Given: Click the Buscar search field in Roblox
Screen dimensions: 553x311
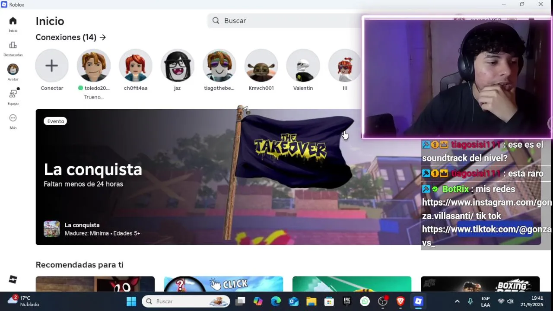Looking at the screenshot, I should (x=285, y=21).
